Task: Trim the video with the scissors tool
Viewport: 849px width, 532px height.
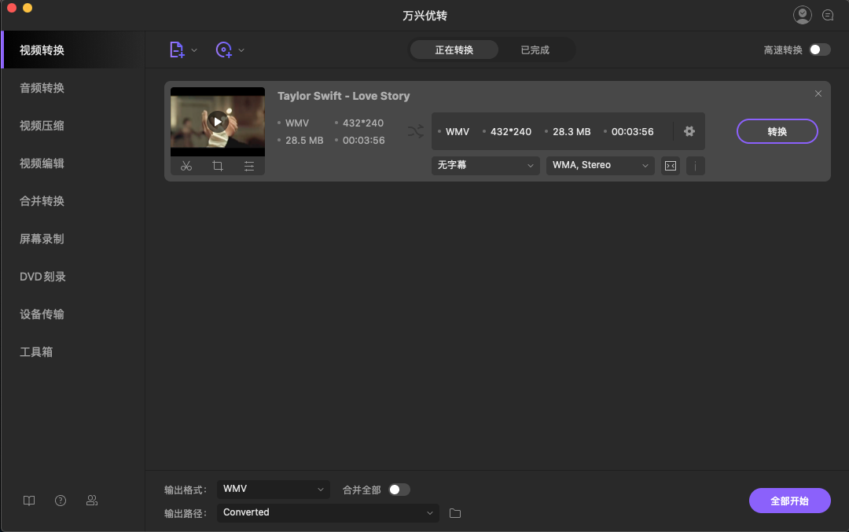Action: point(186,166)
